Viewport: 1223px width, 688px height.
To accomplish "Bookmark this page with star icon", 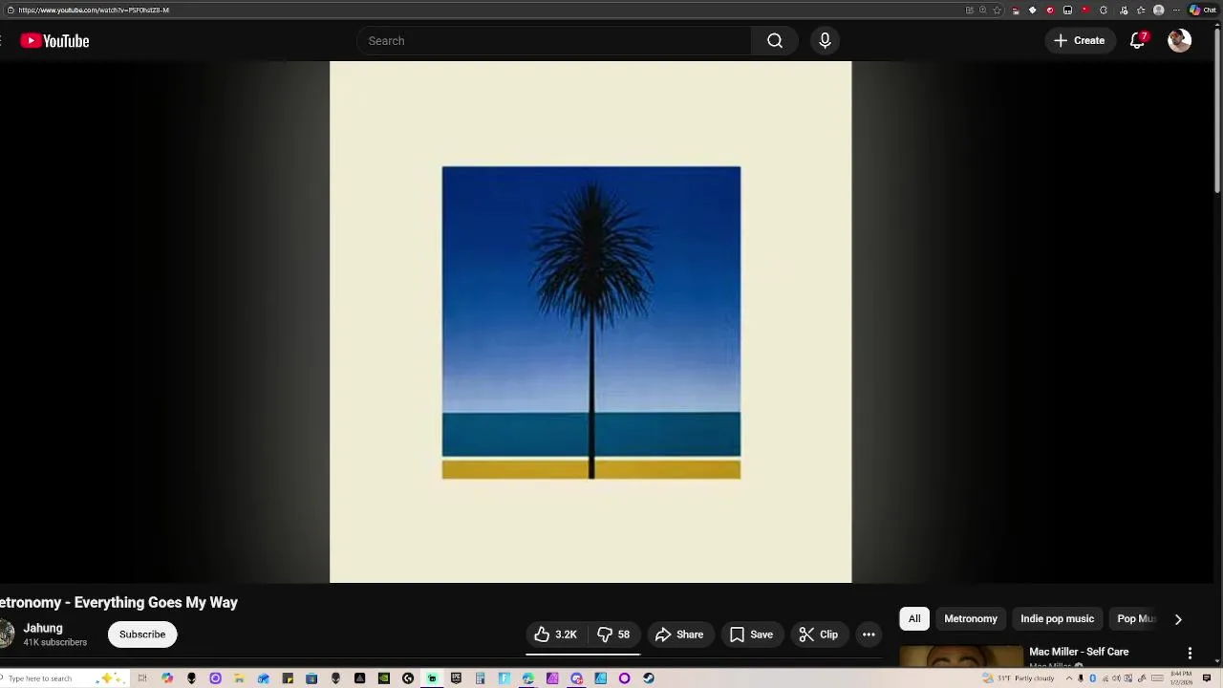I will click(x=998, y=10).
